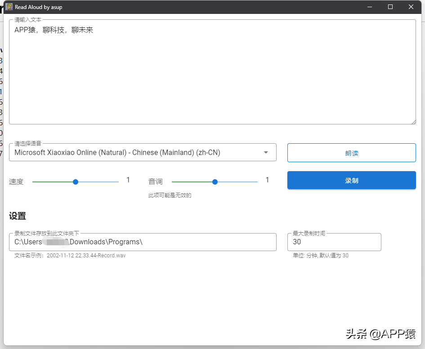Maximize the Read Aloud window

[x=390, y=7]
